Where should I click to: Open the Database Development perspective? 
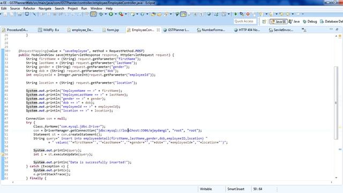[x=331, y=21]
